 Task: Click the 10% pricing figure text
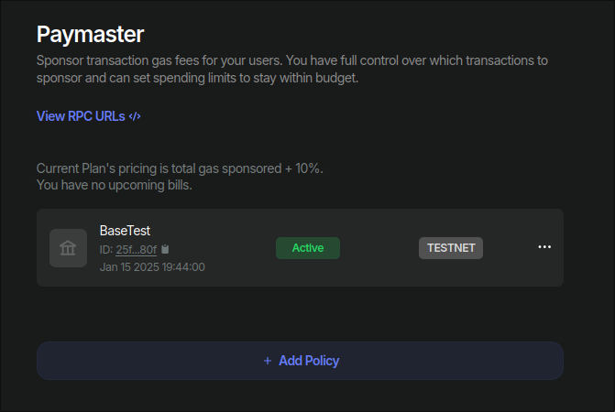(309, 168)
